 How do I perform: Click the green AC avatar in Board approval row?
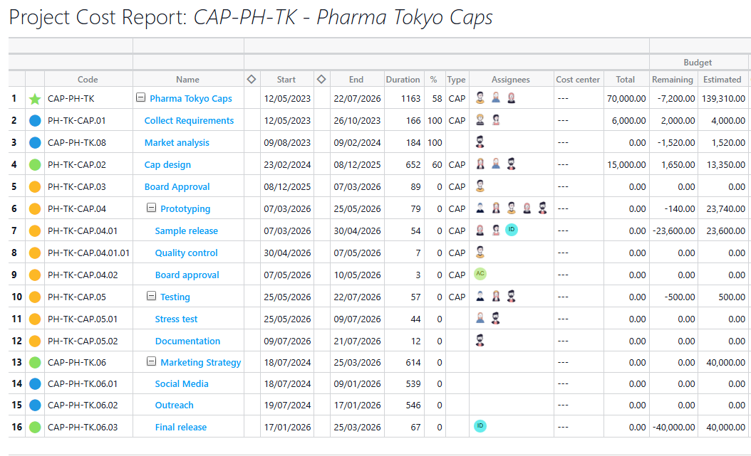click(480, 274)
